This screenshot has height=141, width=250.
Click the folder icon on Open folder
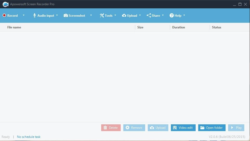202,128
